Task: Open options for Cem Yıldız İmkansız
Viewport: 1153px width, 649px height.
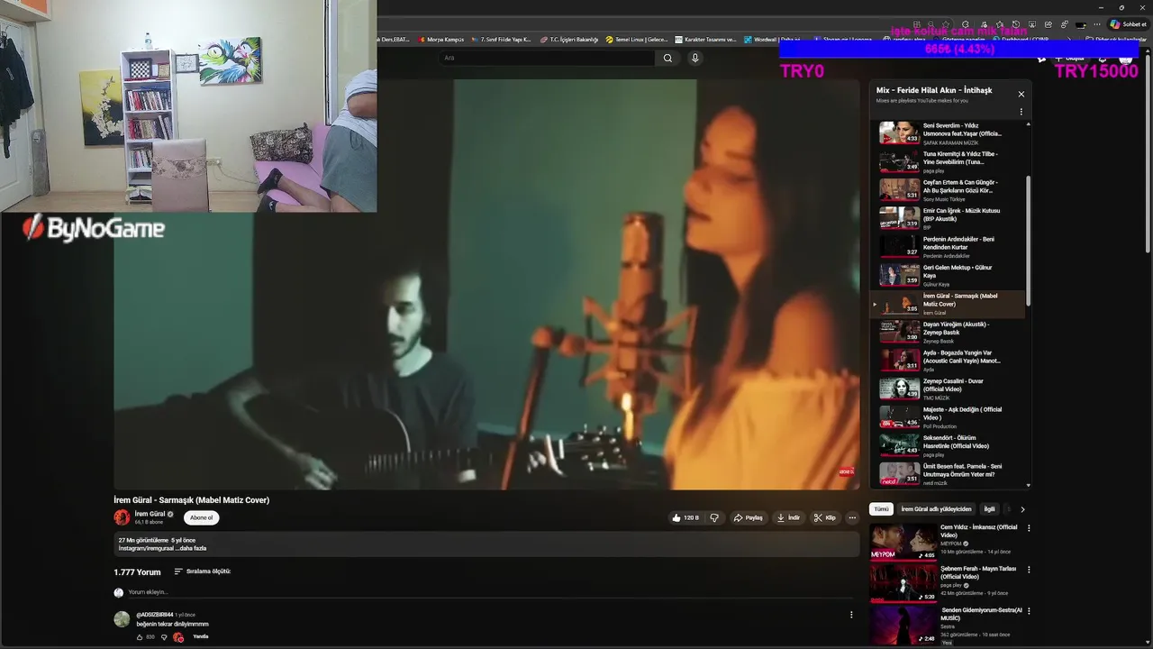Action: [x=1029, y=528]
